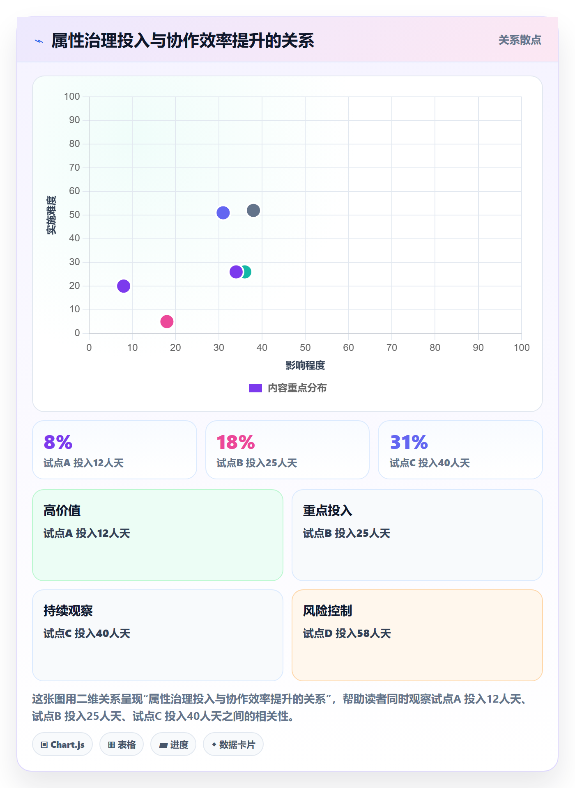Select the 持续观察 quadrant card
575x788 pixels.
tap(158, 635)
